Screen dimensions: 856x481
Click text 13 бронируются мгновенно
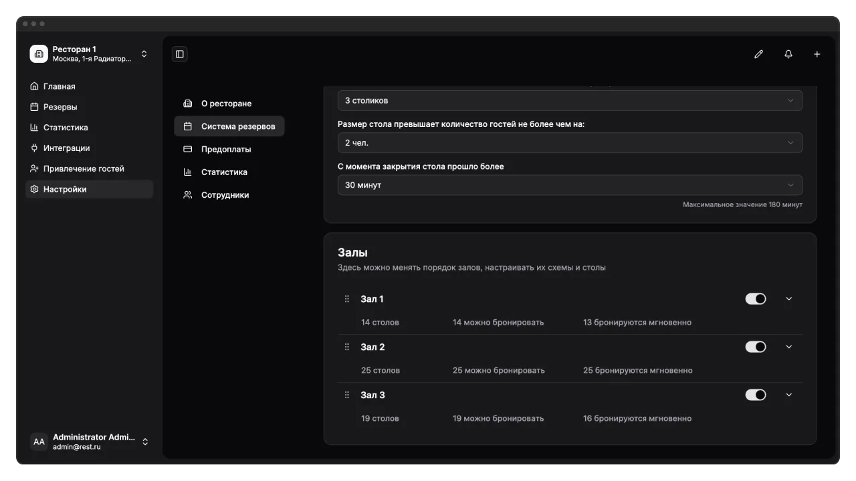637,323
